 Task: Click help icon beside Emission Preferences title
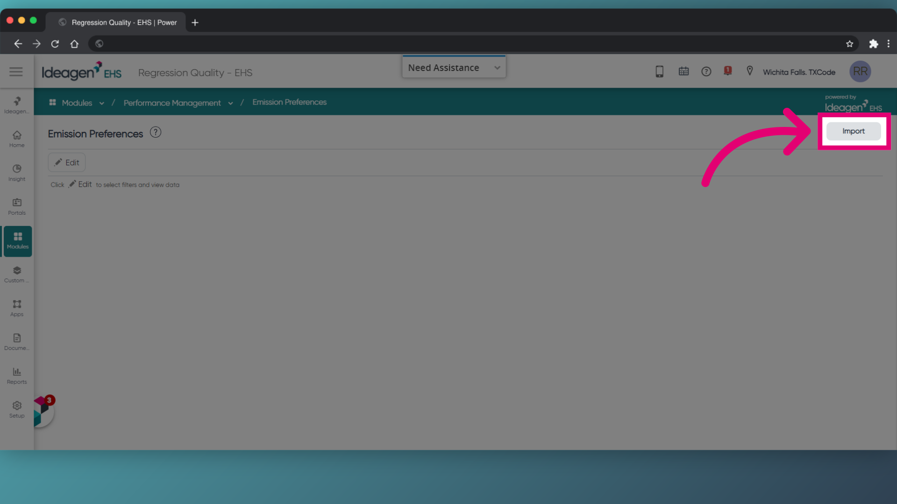[x=156, y=133]
